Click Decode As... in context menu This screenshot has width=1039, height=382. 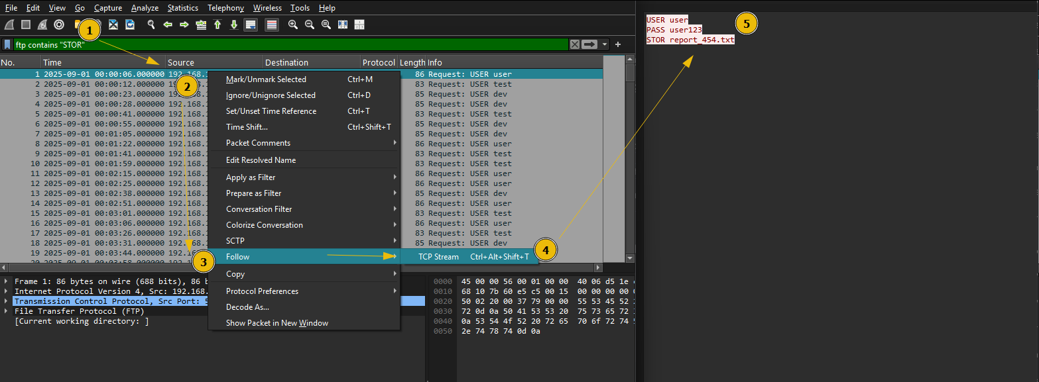(x=247, y=307)
